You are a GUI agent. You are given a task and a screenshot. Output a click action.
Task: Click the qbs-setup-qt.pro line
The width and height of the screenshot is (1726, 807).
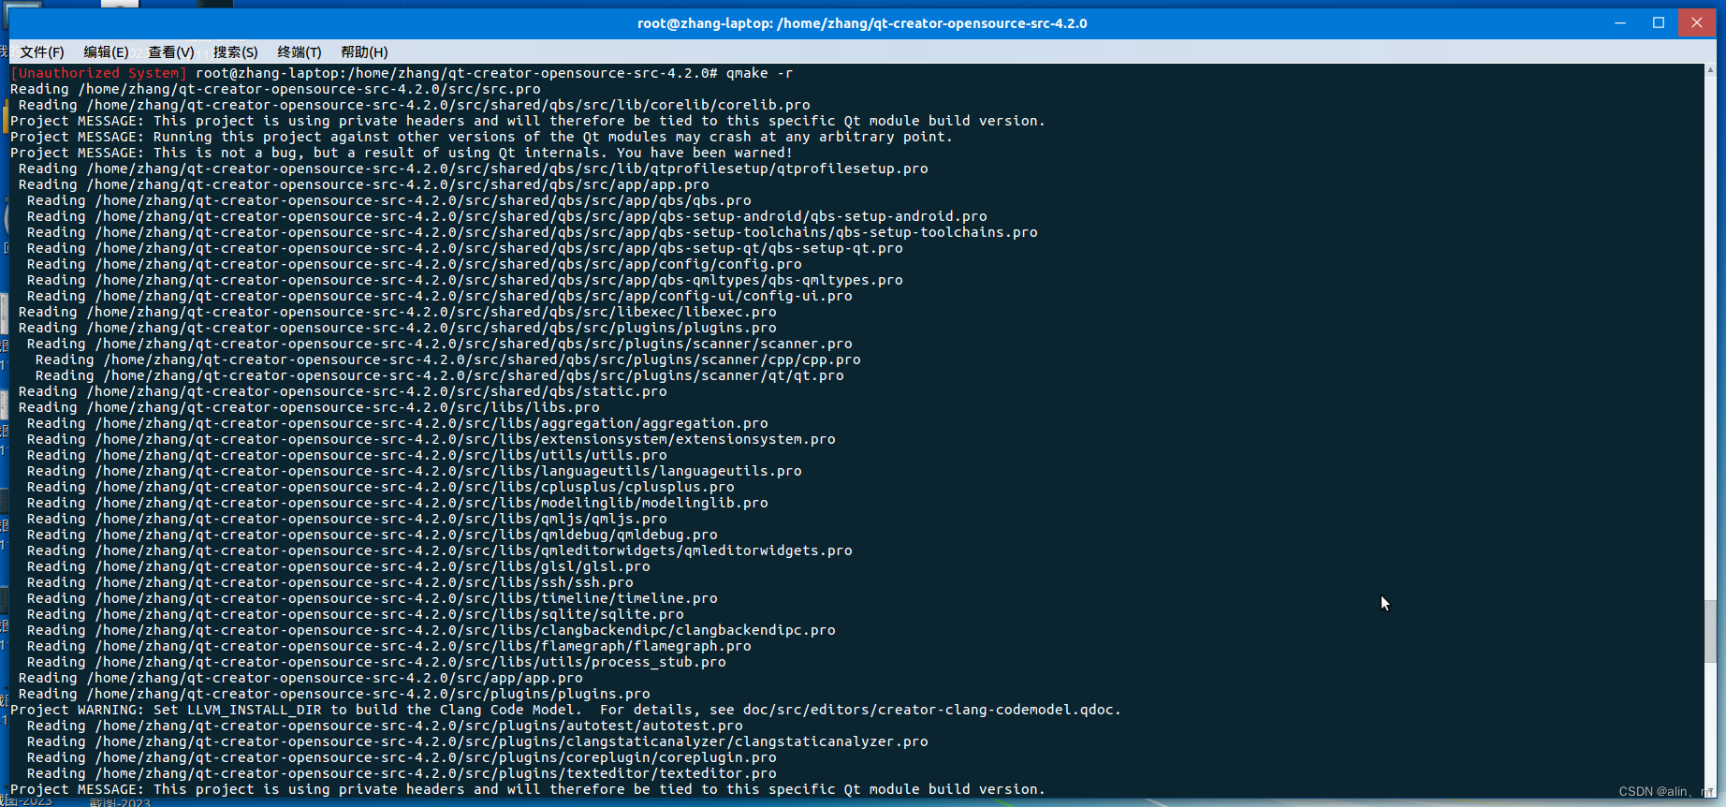[465, 248]
